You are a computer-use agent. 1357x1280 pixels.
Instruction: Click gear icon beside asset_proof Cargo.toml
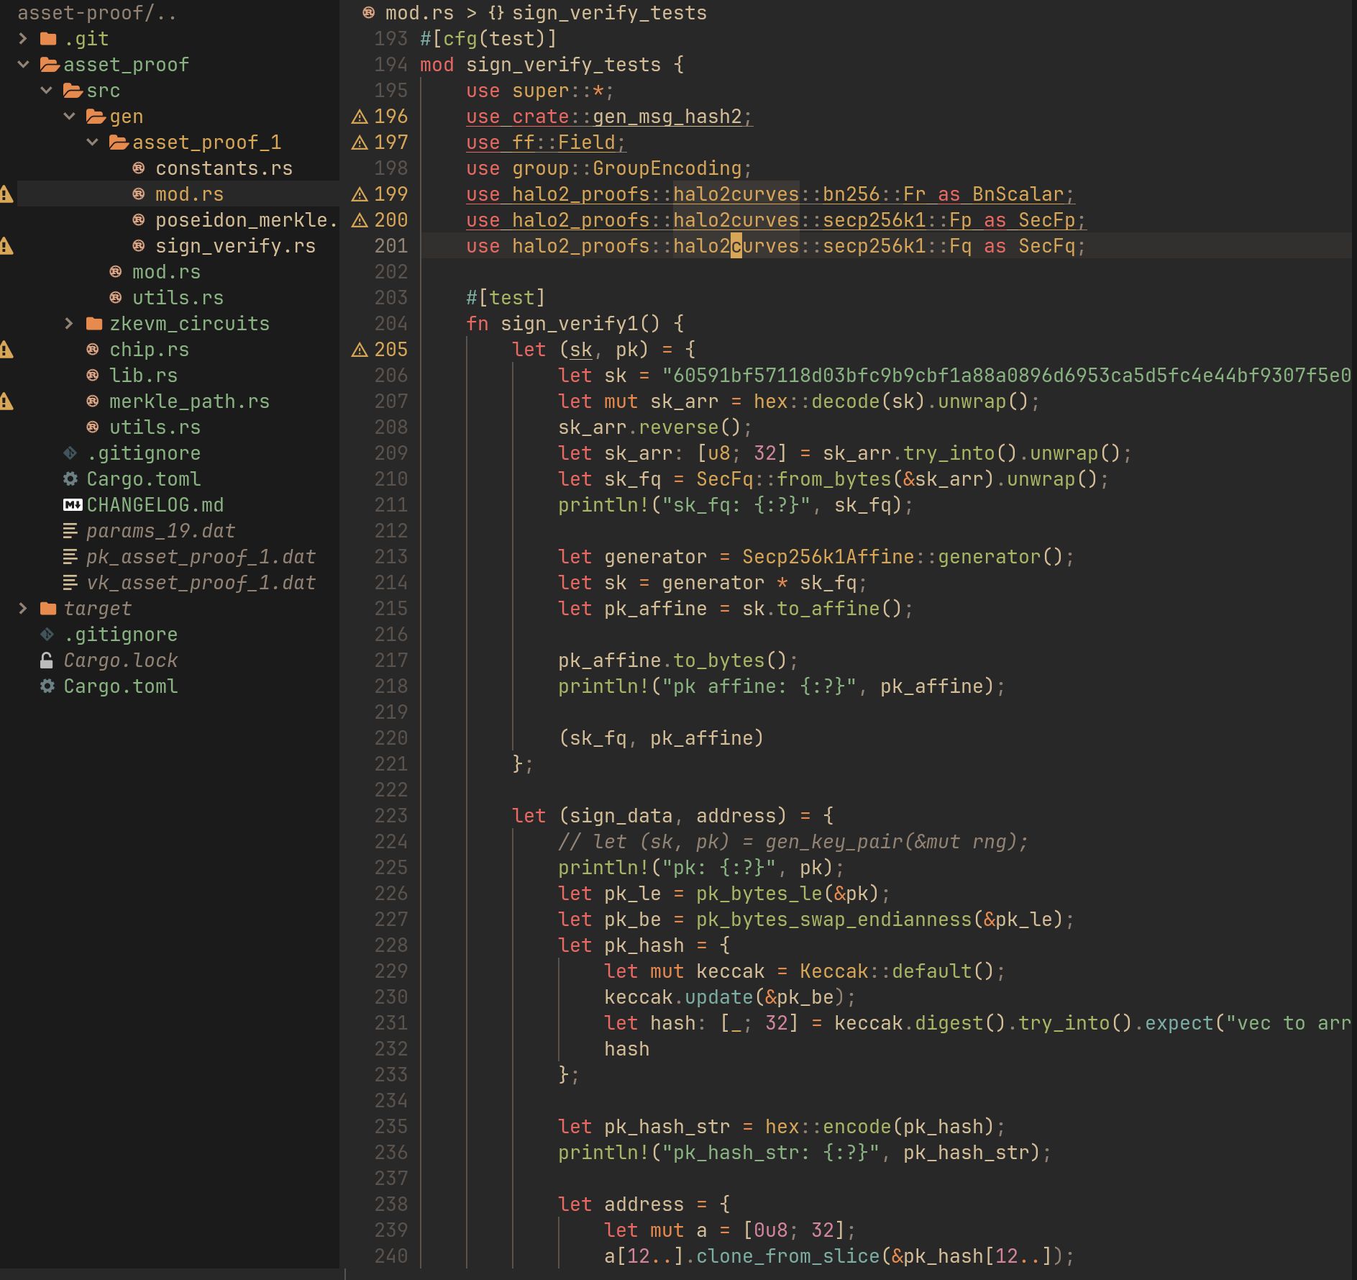(70, 479)
